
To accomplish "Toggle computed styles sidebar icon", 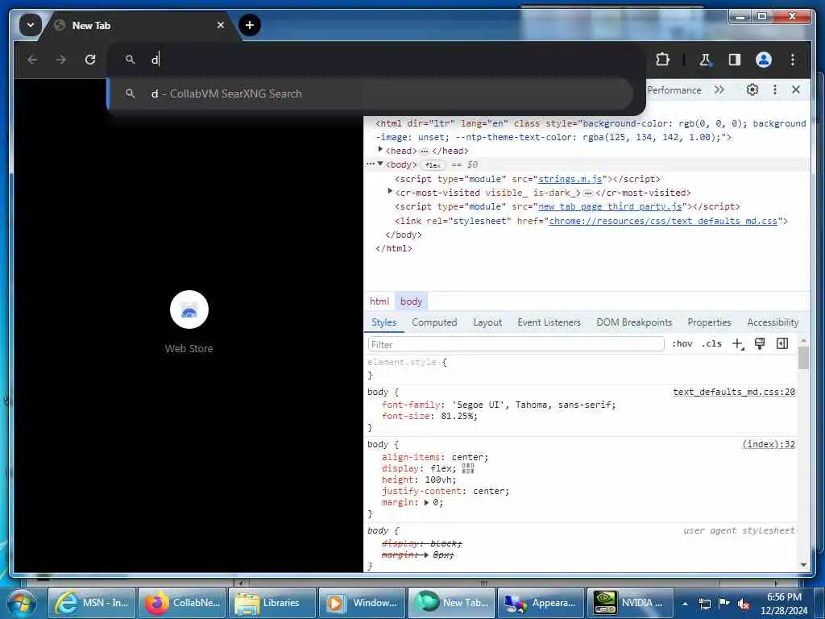I will [782, 343].
